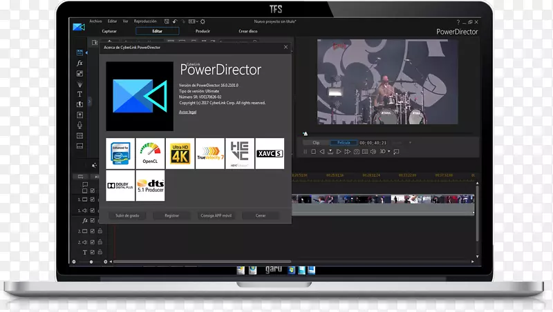Open the Preferences gear icon
553x312 pixels.
click(203, 21)
